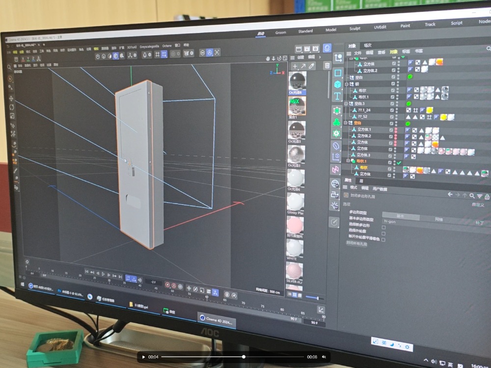Toggle the X axis lock
The height and width of the screenshot is (368, 491).
(x=23, y=59)
